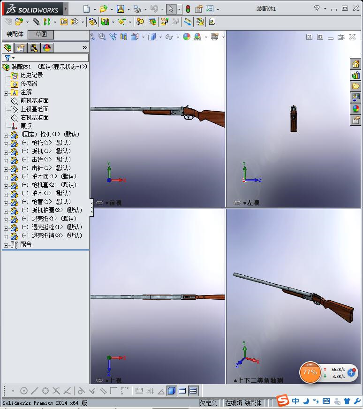Open the View Orientation dropdown arrow
The height and width of the screenshot is (409, 363).
(x=143, y=37)
